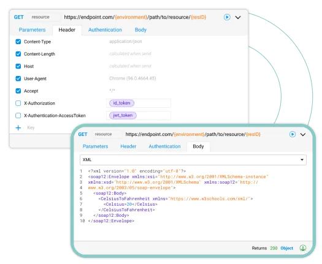Viewport: 322px width, 264px height.
Task: Click the soap12:Body opening tag line
Action: tap(110, 193)
